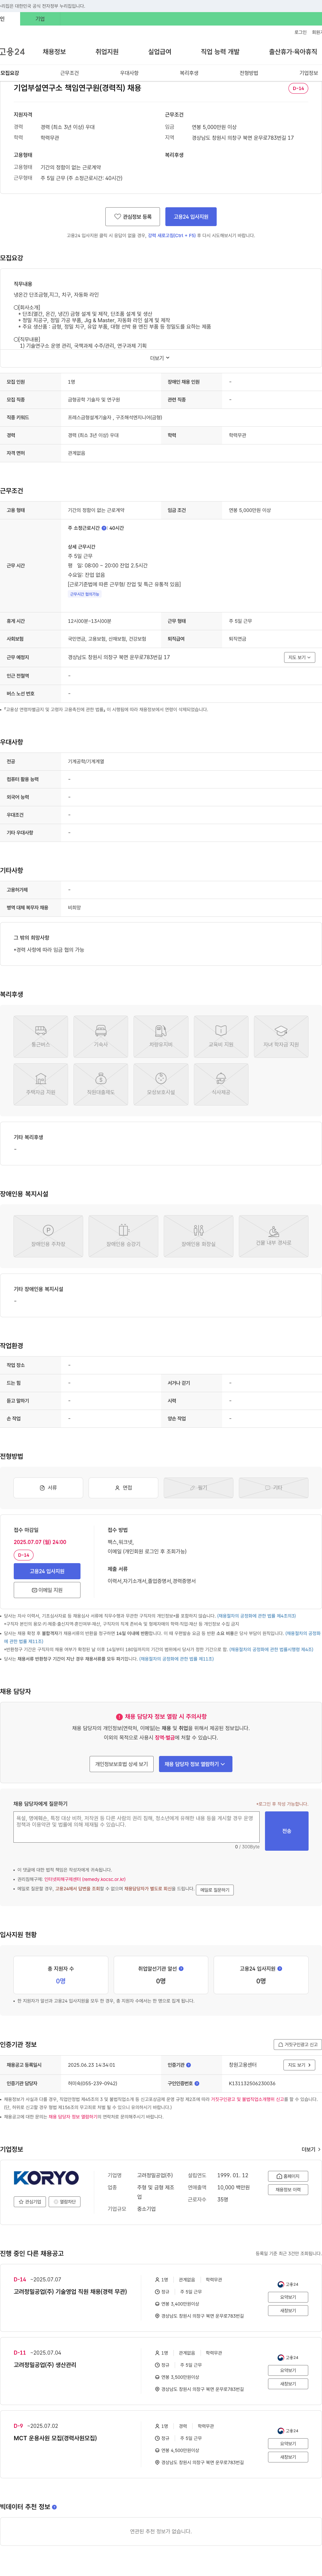Expand job description with 더보기

[160, 358]
